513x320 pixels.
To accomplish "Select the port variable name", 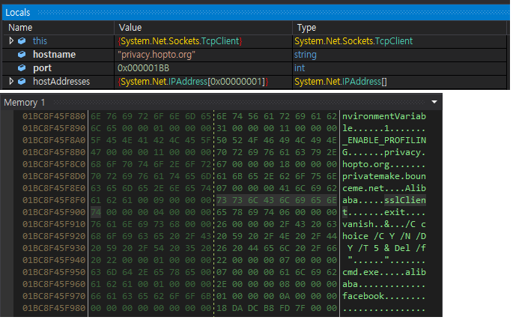I will [x=42, y=68].
